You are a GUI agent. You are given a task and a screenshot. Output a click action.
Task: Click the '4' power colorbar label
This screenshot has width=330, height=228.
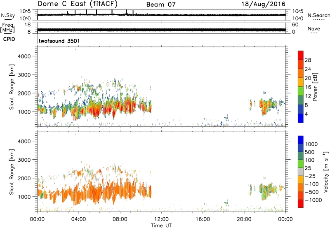306,114
